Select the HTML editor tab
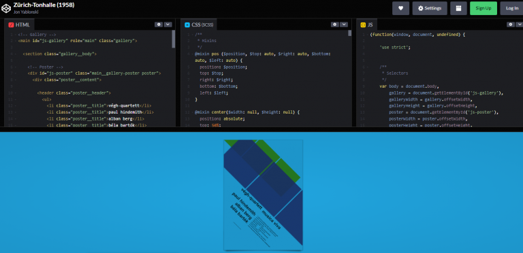 [x=19, y=24]
